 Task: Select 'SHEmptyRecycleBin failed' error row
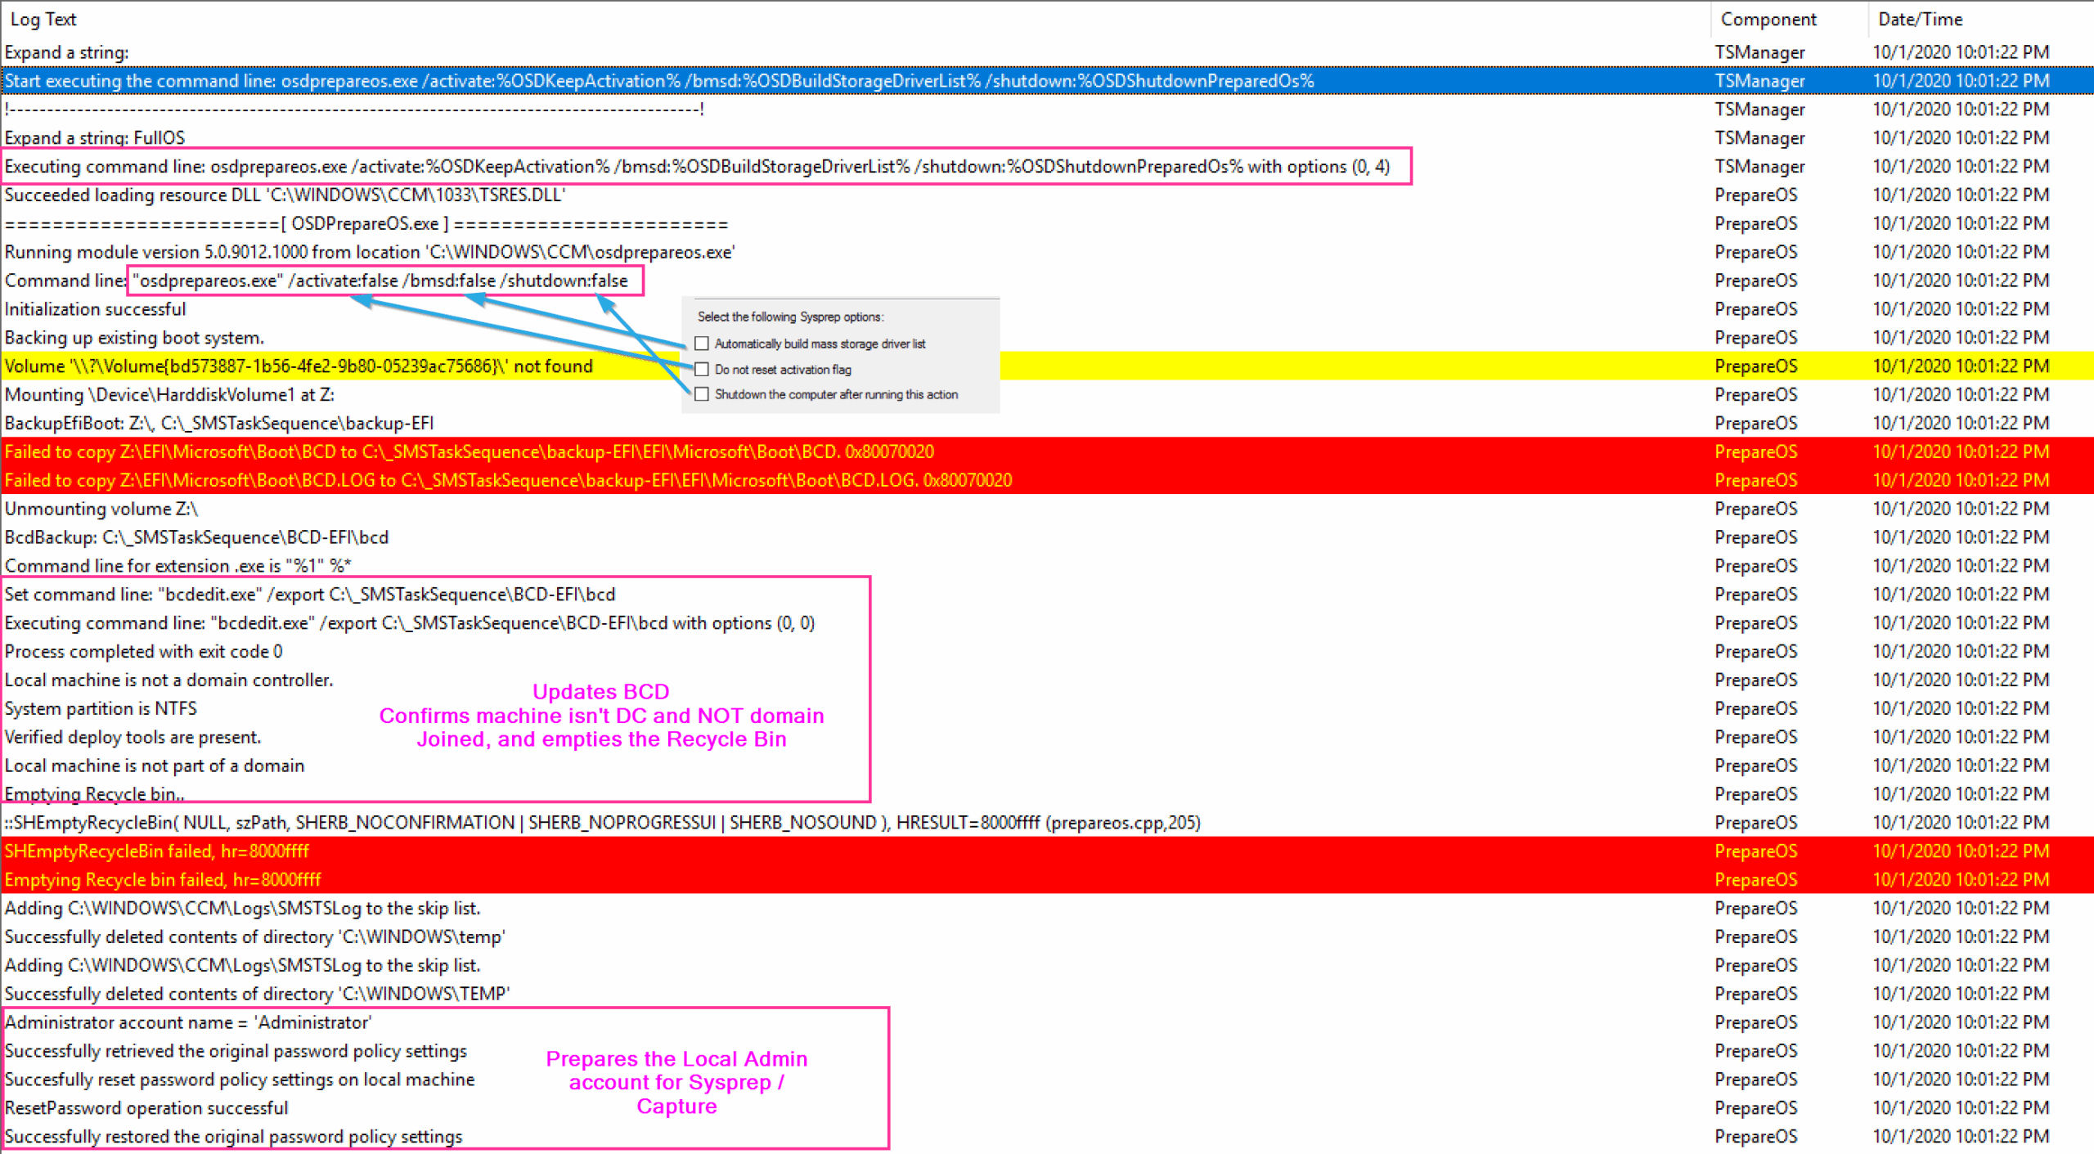click(x=157, y=851)
